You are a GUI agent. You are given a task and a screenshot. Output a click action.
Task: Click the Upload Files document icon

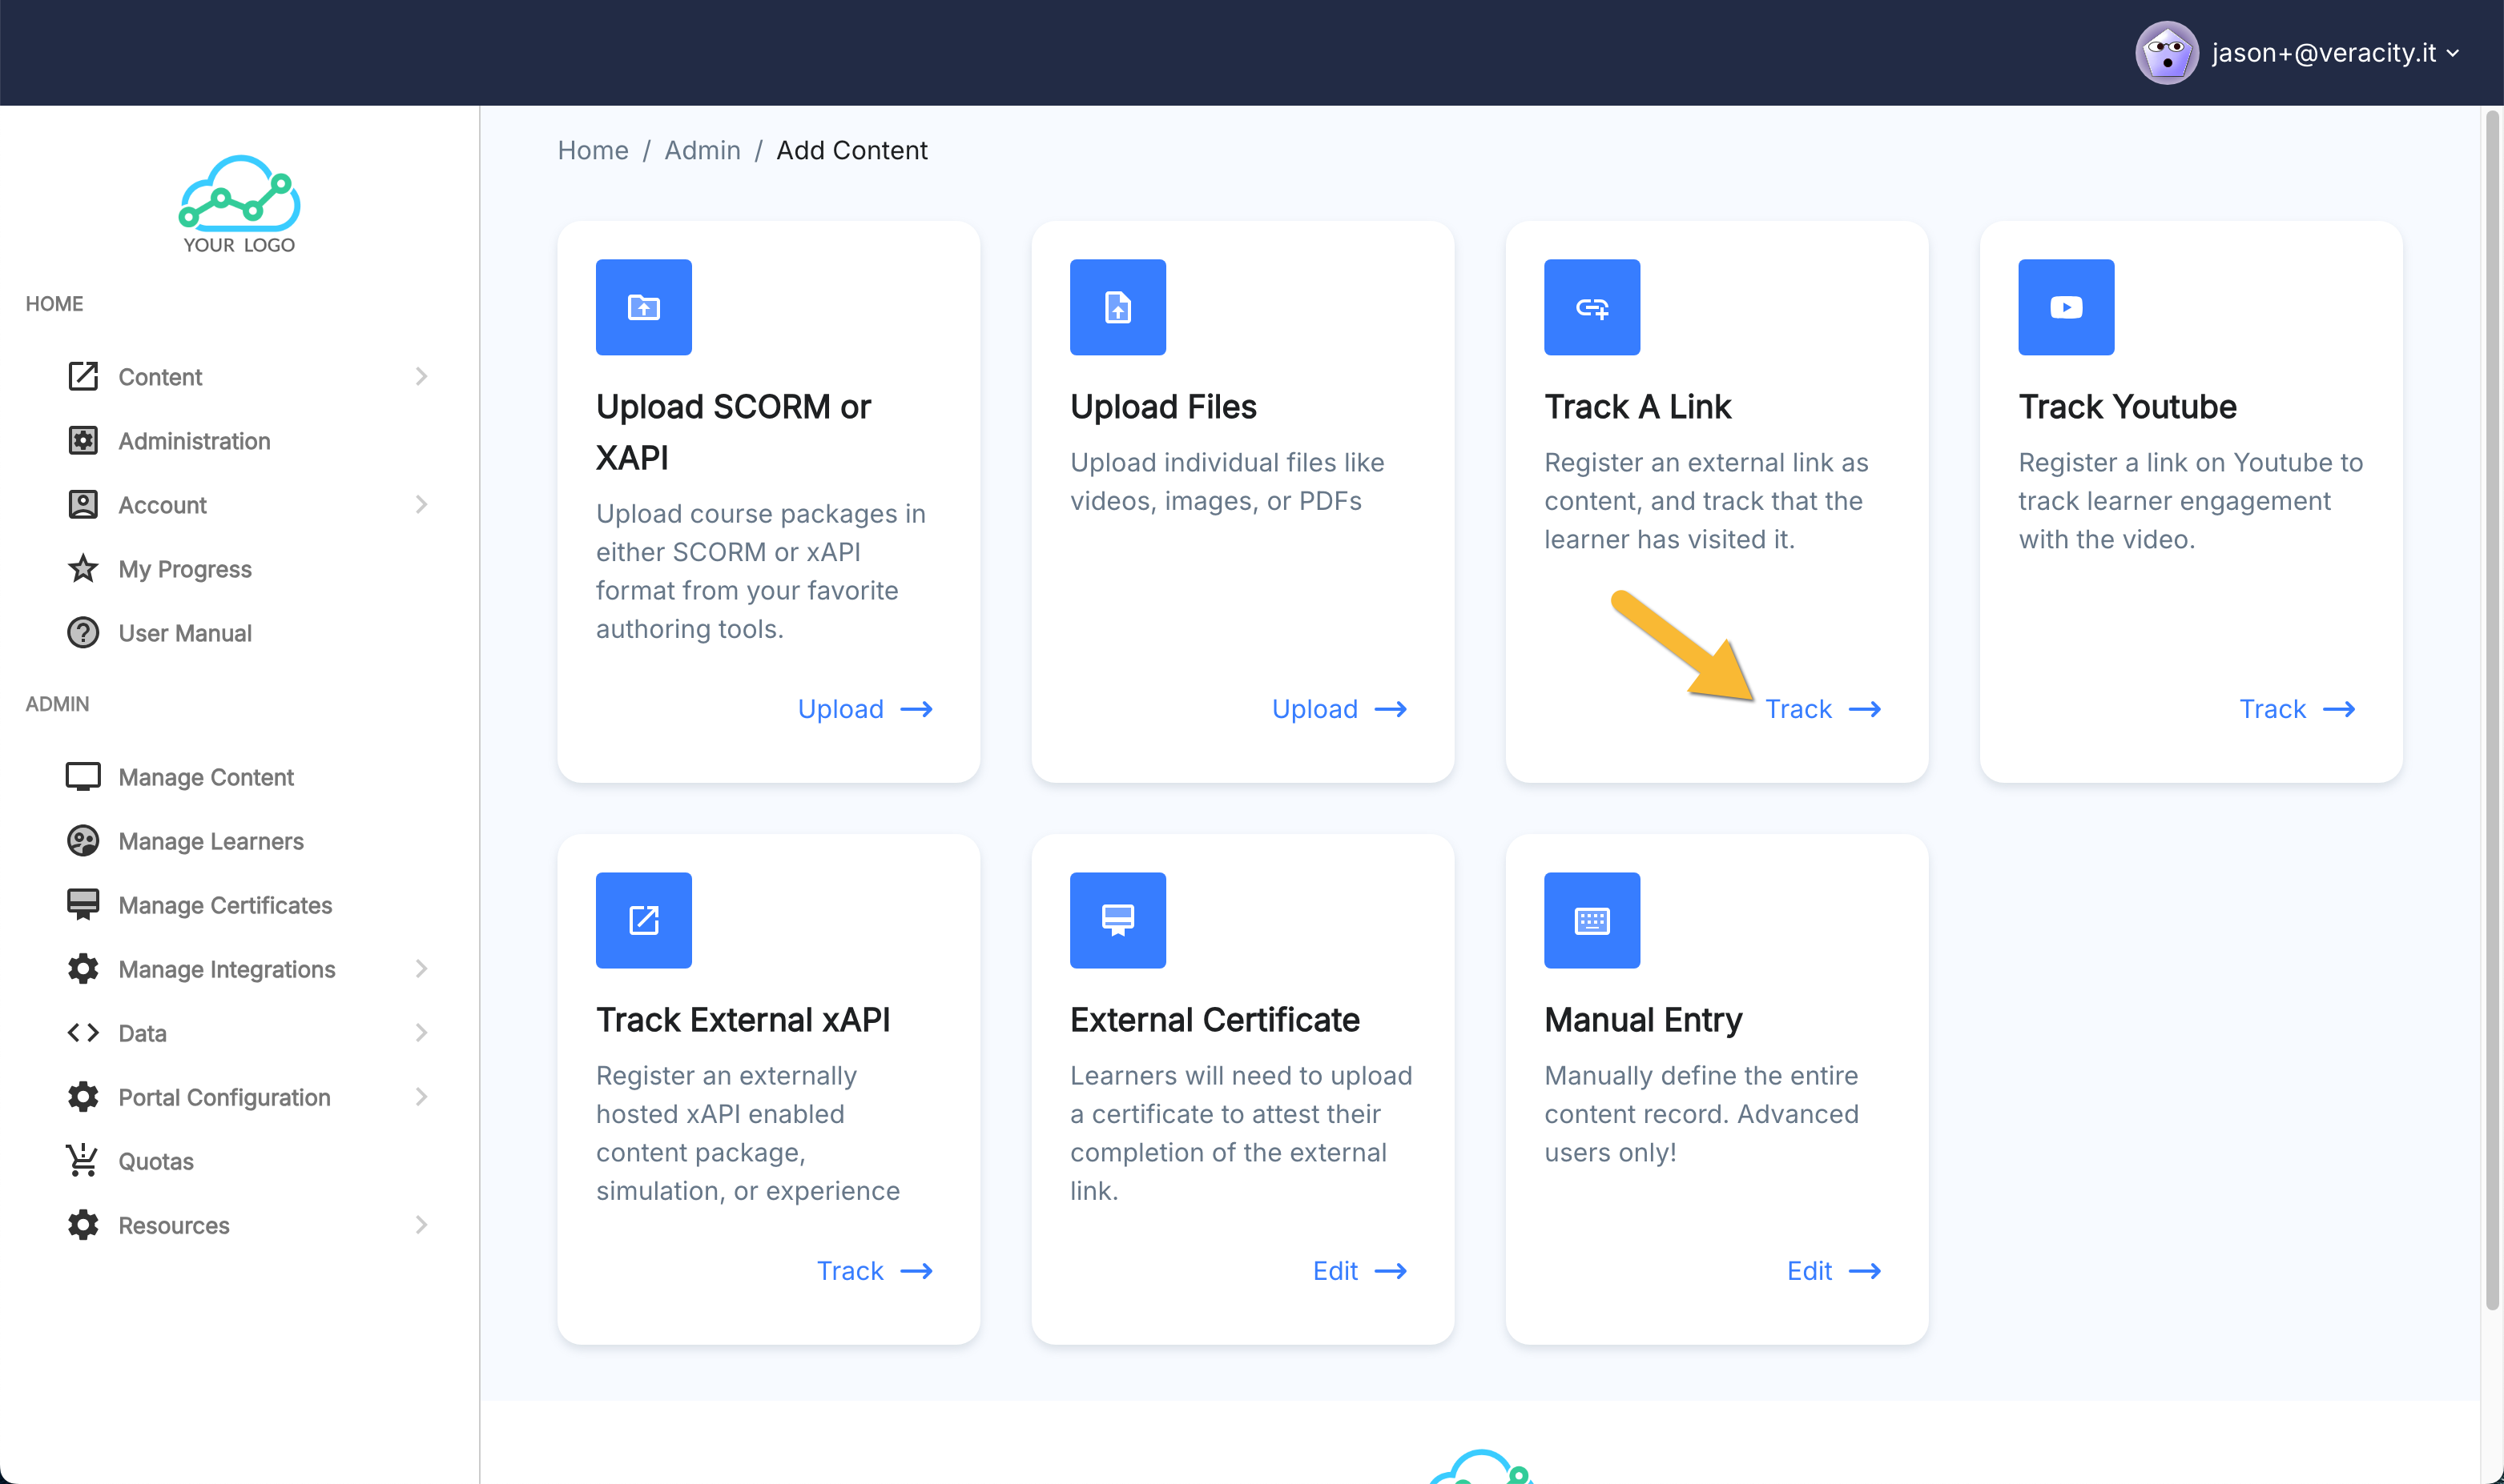(x=1117, y=307)
